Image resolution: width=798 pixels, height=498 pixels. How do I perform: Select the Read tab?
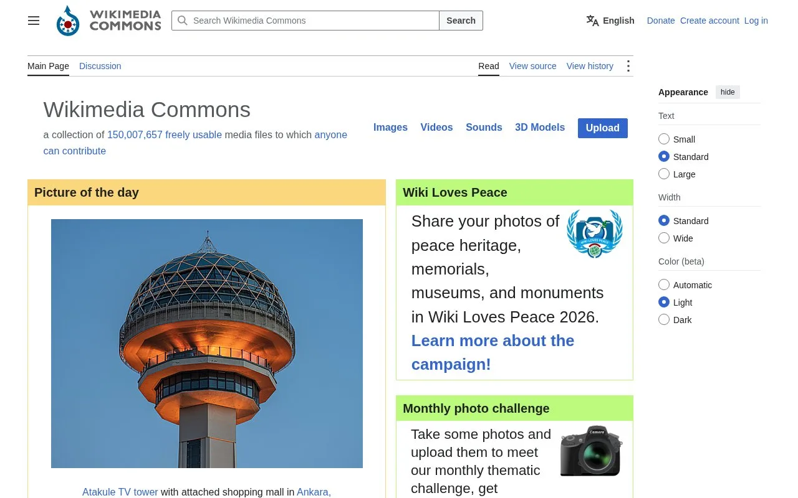[x=489, y=66]
